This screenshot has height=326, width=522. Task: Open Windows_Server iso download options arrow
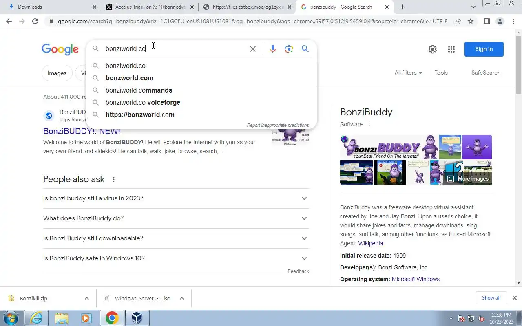[x=182, y=298]
